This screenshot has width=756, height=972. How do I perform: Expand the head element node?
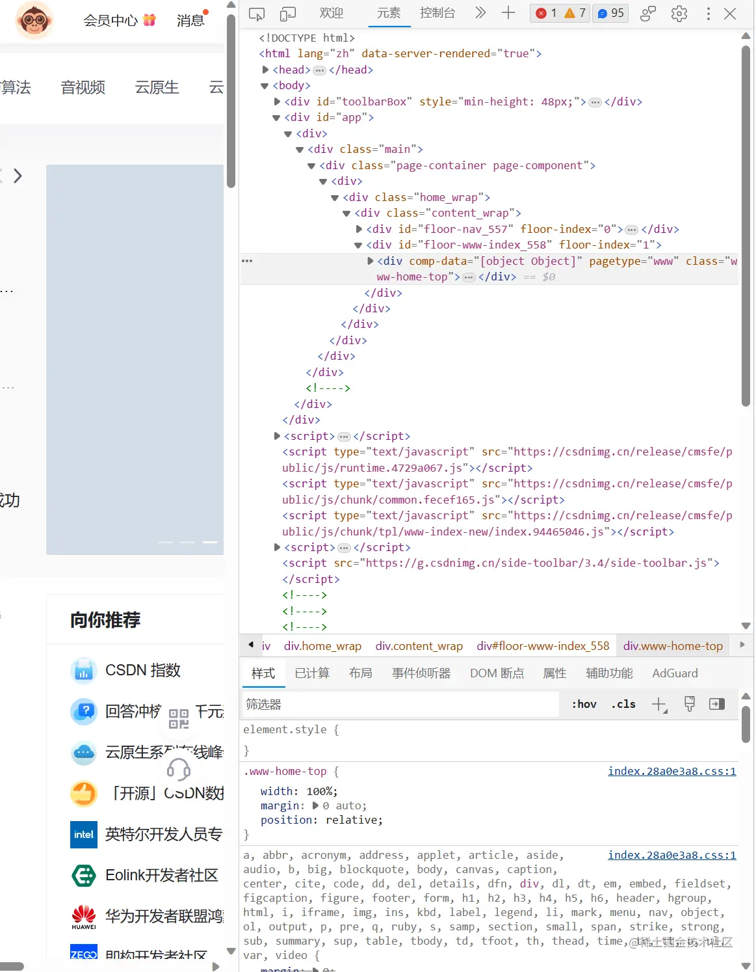(x=265, y=70)
